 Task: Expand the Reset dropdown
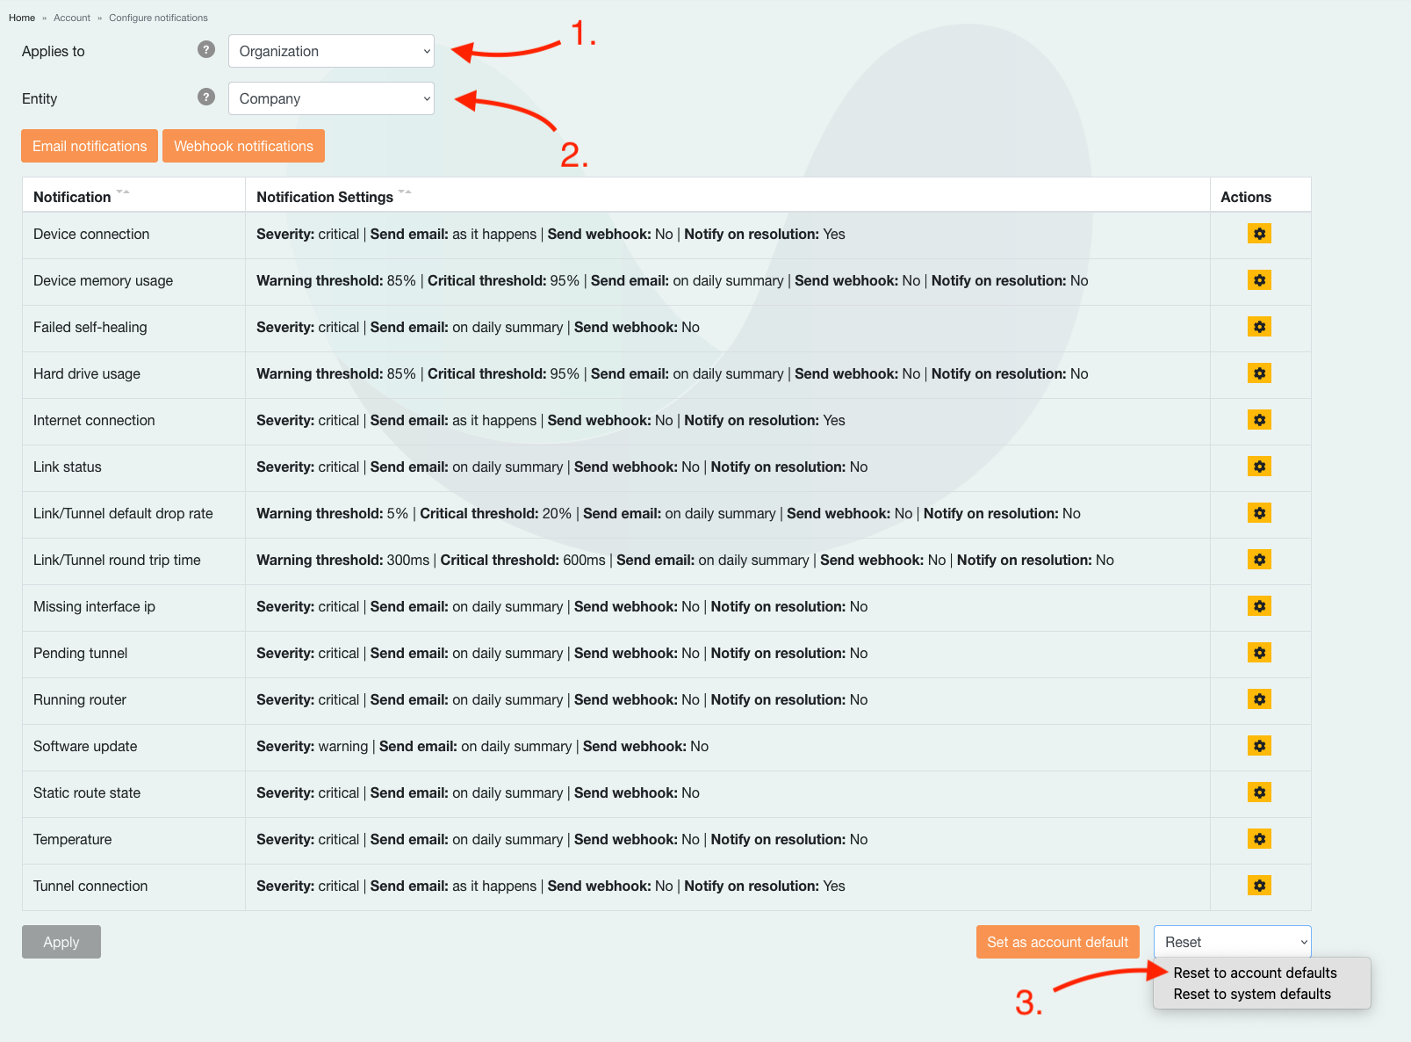click(1232, 942)
